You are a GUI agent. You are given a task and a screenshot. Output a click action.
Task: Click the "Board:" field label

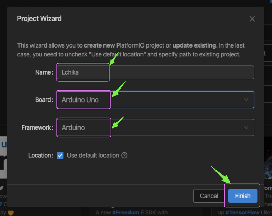44,100
